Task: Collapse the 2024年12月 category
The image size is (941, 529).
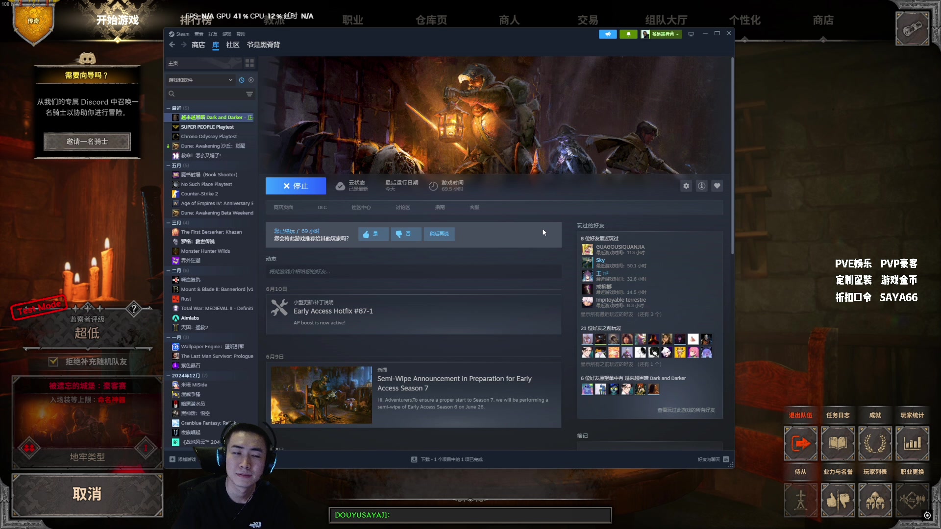Action: click(168, 376)
